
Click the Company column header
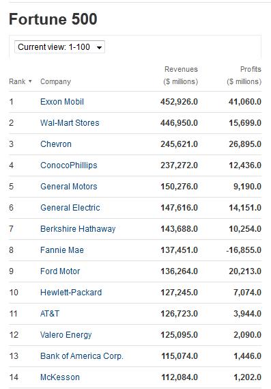click(55, 81)
